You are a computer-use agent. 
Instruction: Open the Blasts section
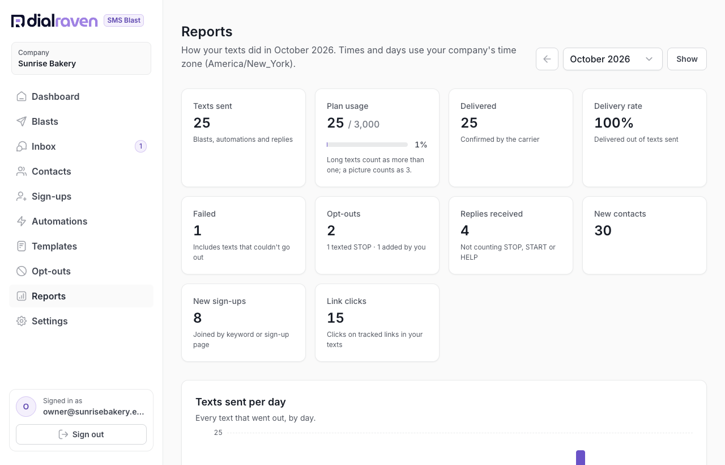[81, 121]
